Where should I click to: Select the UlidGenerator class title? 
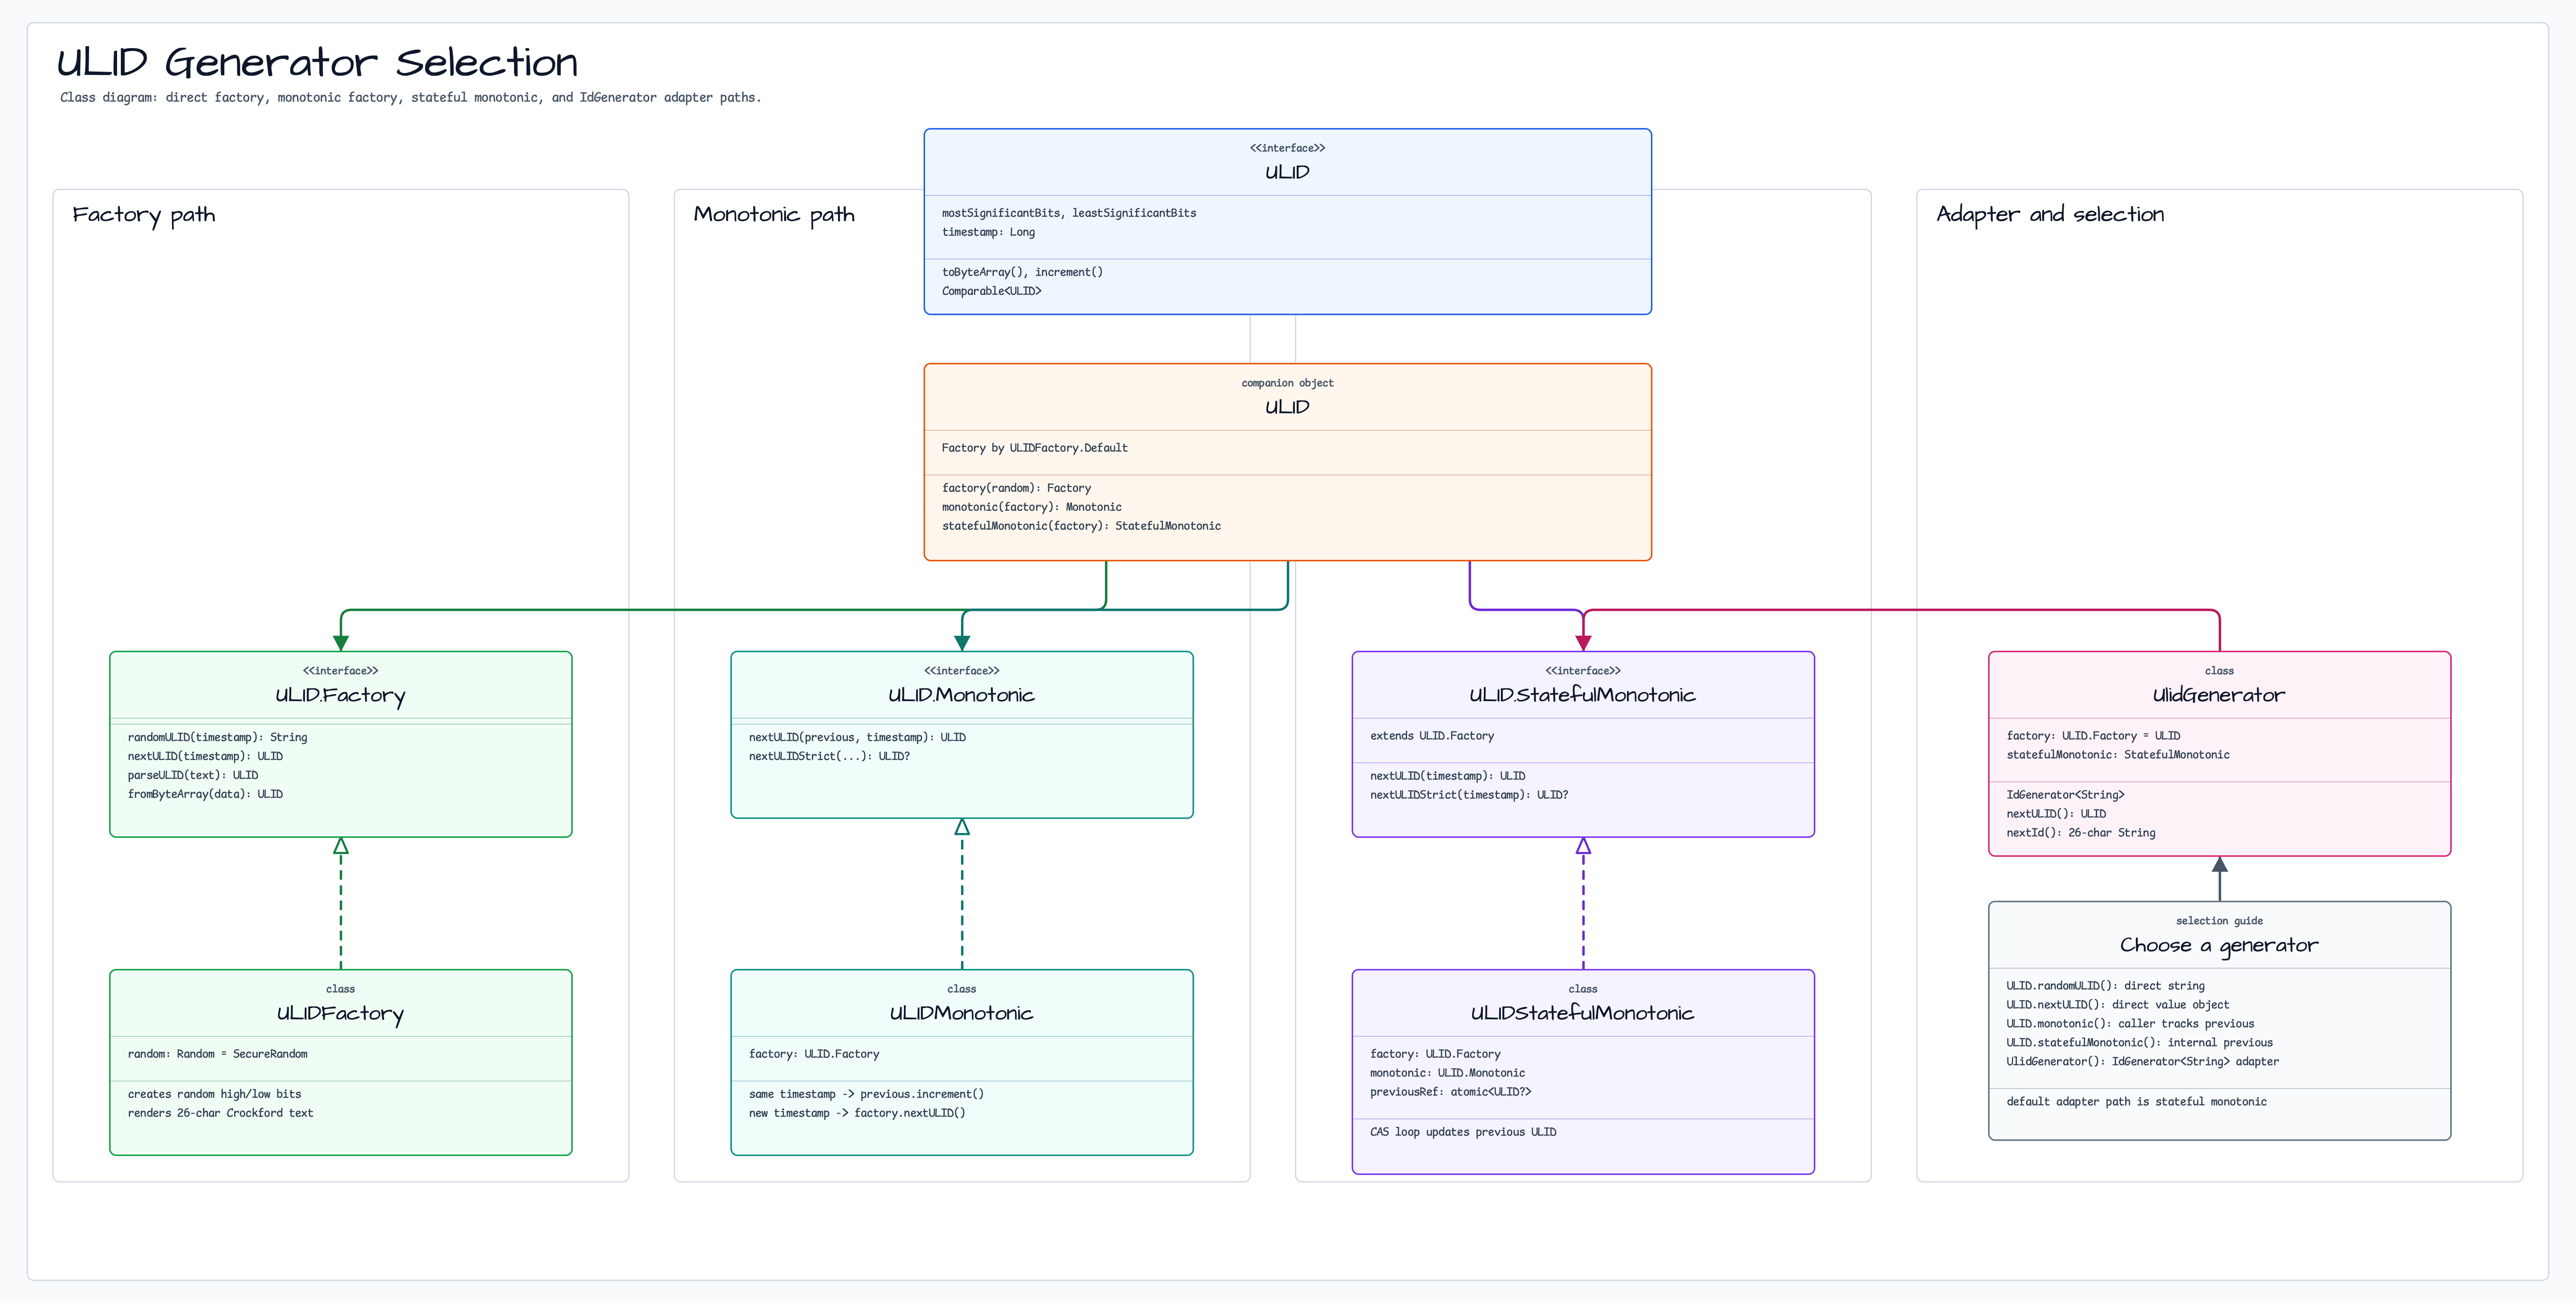(x=2219, y=695)
